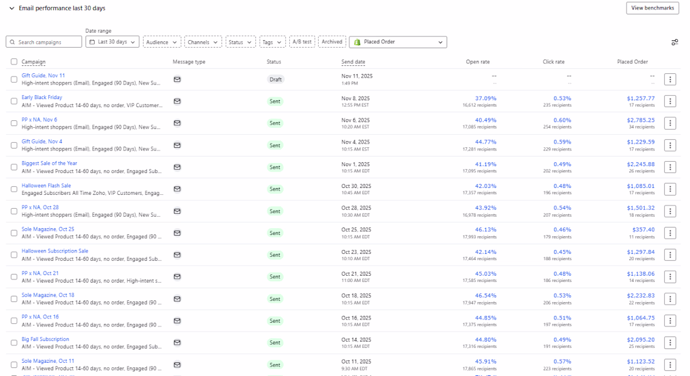Open the three-dot menu for Halloween Flash Sale
The width and height of the screenshot is (690, 376).
coord(670,189)
